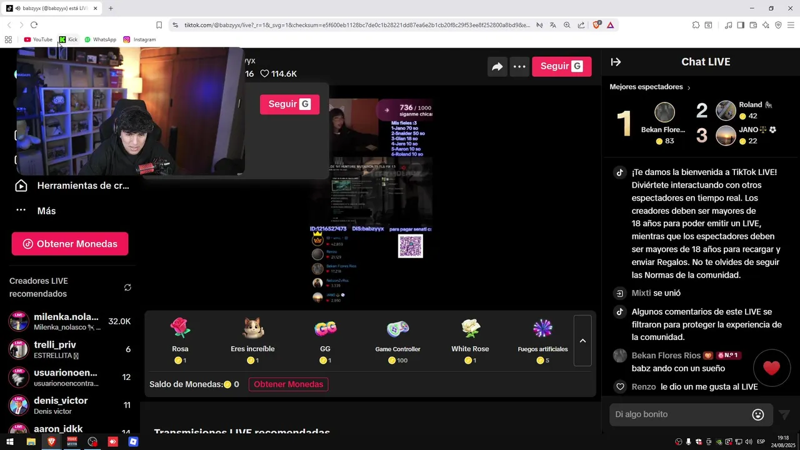Image resolution: width=800 pixels, height=450 pixels.
Task: Open Herramientas de cr... sidebar item
Action: (72, 186)
